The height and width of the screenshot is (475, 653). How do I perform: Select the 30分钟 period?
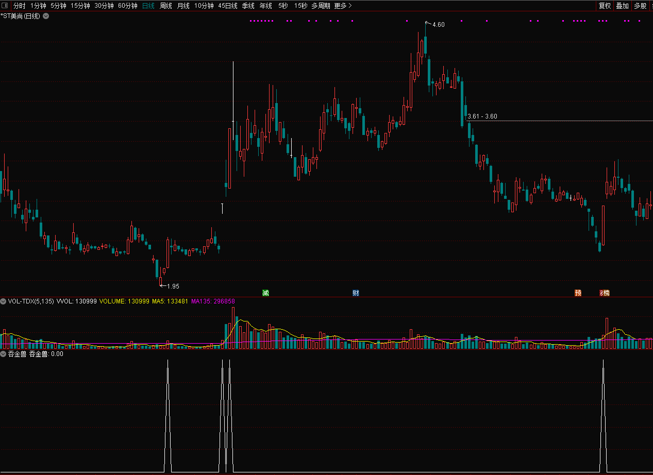[104, 6]
